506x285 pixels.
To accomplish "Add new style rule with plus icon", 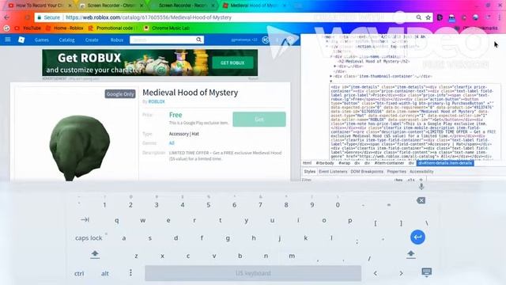I will click(421, 180).
